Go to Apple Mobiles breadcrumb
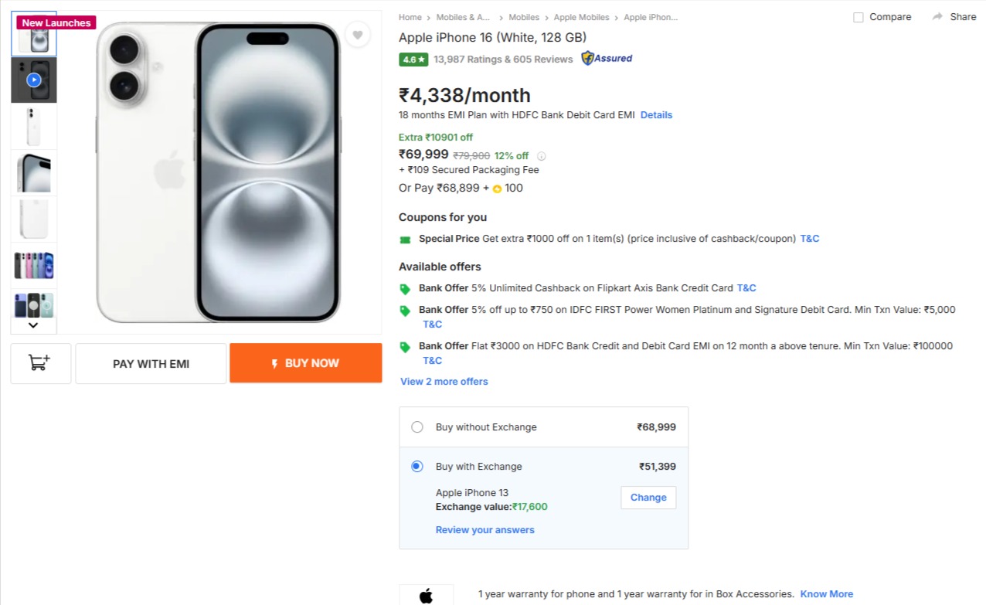986x605 pixels. tap(581, 17)
